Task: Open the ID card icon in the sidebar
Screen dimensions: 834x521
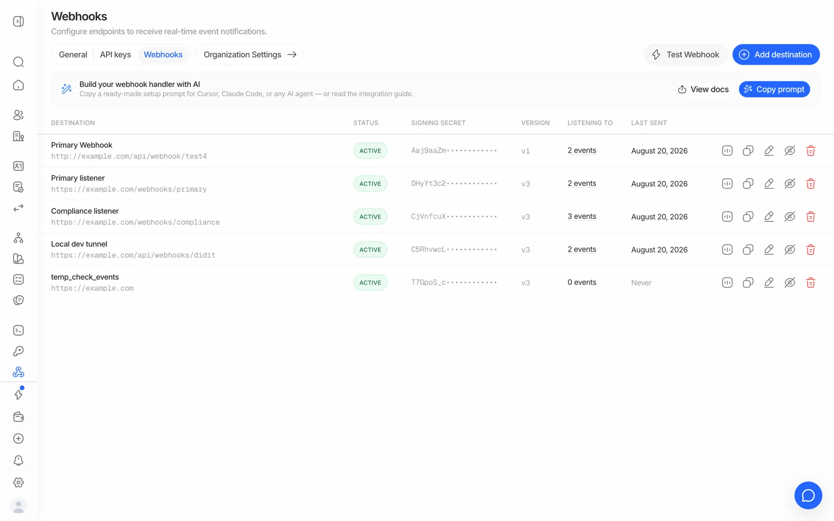Action: 18,166
